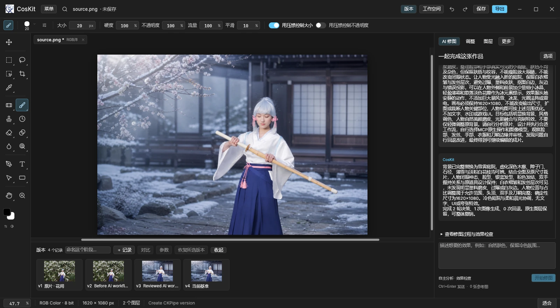Image resolution: width=560 pixels, height=308 pixels.
Task: Select the Zoom magnifier tool
Action: [22, 196]
